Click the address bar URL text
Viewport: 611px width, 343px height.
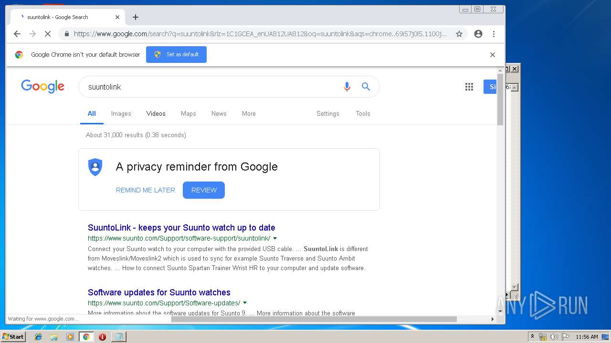260,34
